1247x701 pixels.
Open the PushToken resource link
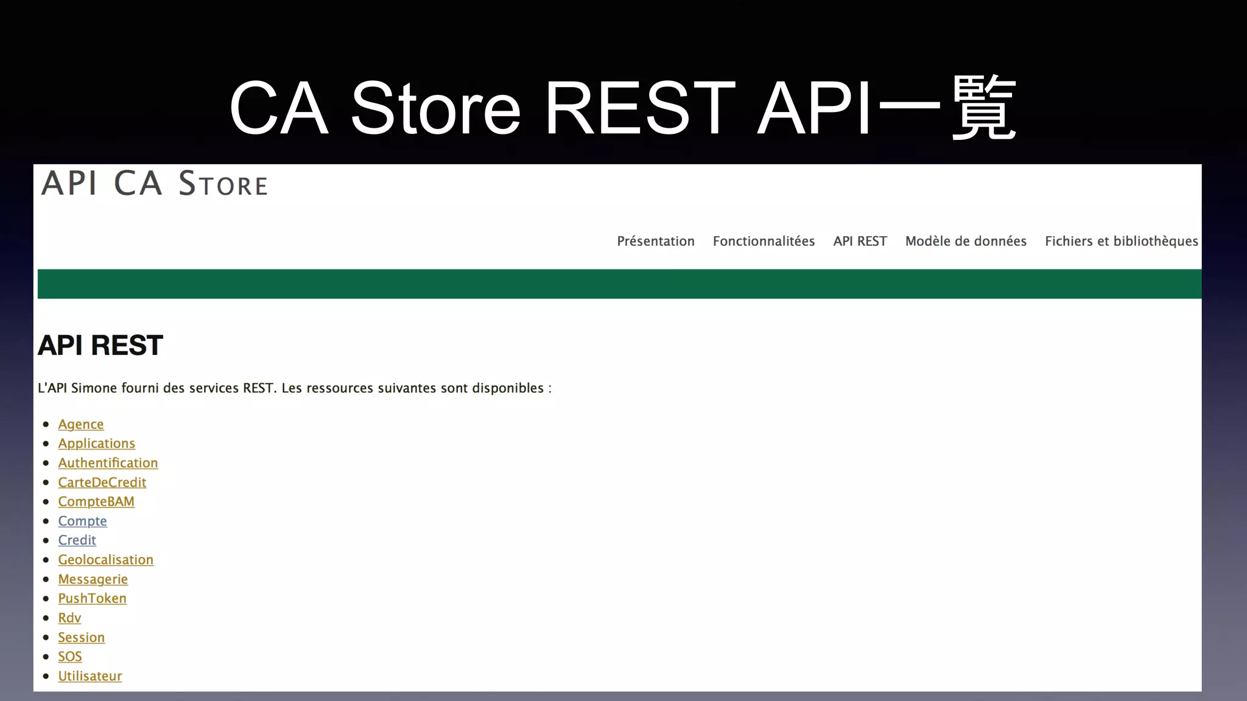(92, 598)
